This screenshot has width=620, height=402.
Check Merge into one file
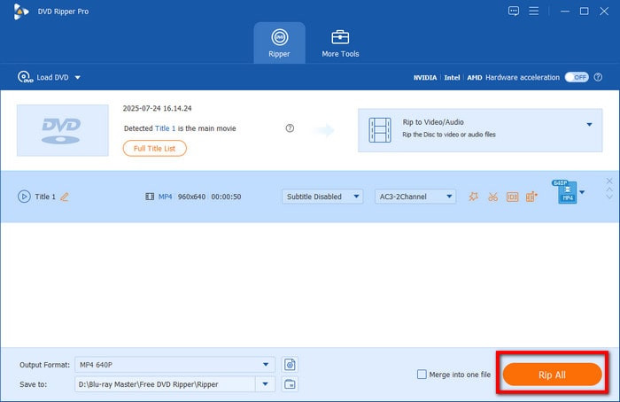(x=422, y=375)
